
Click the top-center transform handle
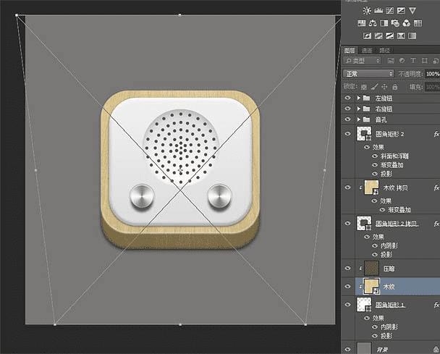click(180, 14)
